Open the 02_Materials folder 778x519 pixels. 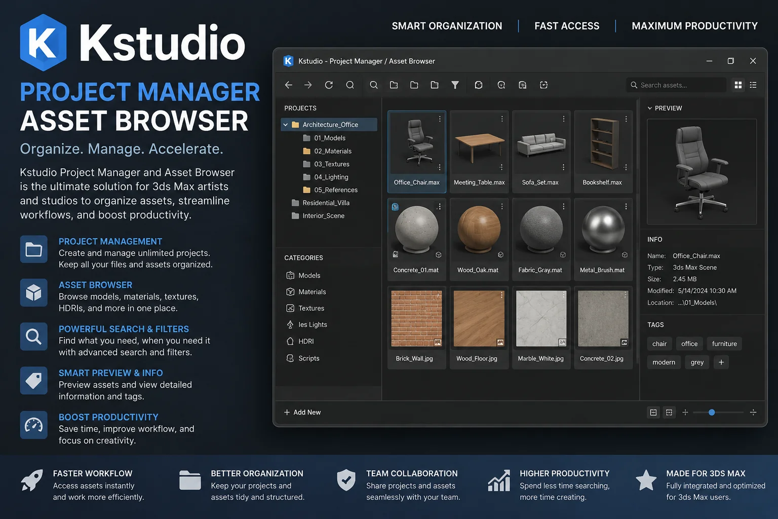(327, 151)
